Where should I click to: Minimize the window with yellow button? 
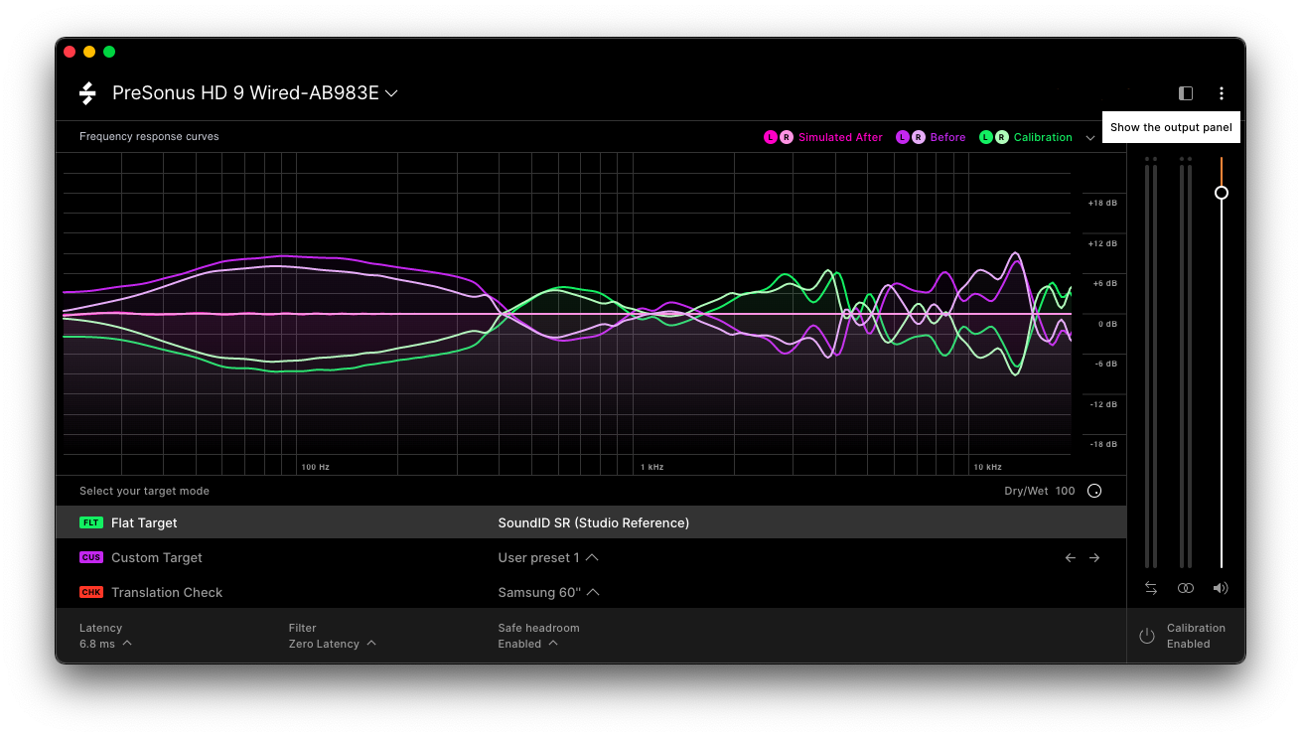[89, 52]
